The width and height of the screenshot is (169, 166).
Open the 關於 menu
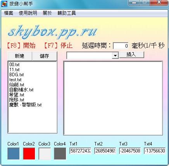click(47, 13)
